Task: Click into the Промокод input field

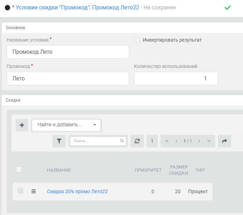Action: pos(68,78)
